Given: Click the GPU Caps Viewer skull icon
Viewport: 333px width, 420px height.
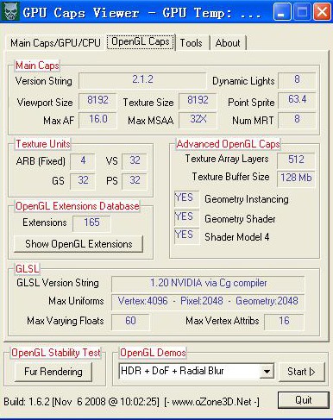Looking at the screenshot, I should tap(10, 11).
